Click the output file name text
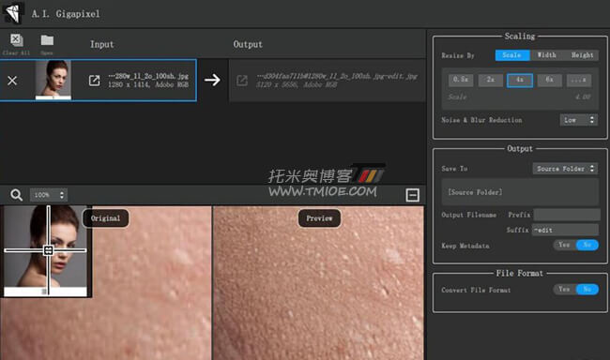Viewport: 610px width, 360px height. coord(337,76)
